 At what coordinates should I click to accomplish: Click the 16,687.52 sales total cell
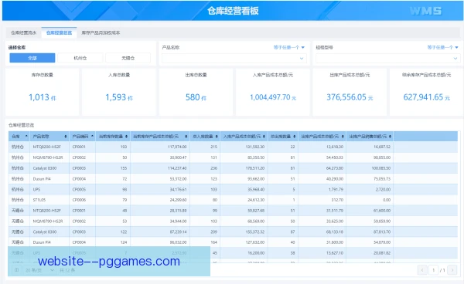(x=370, y=147)
